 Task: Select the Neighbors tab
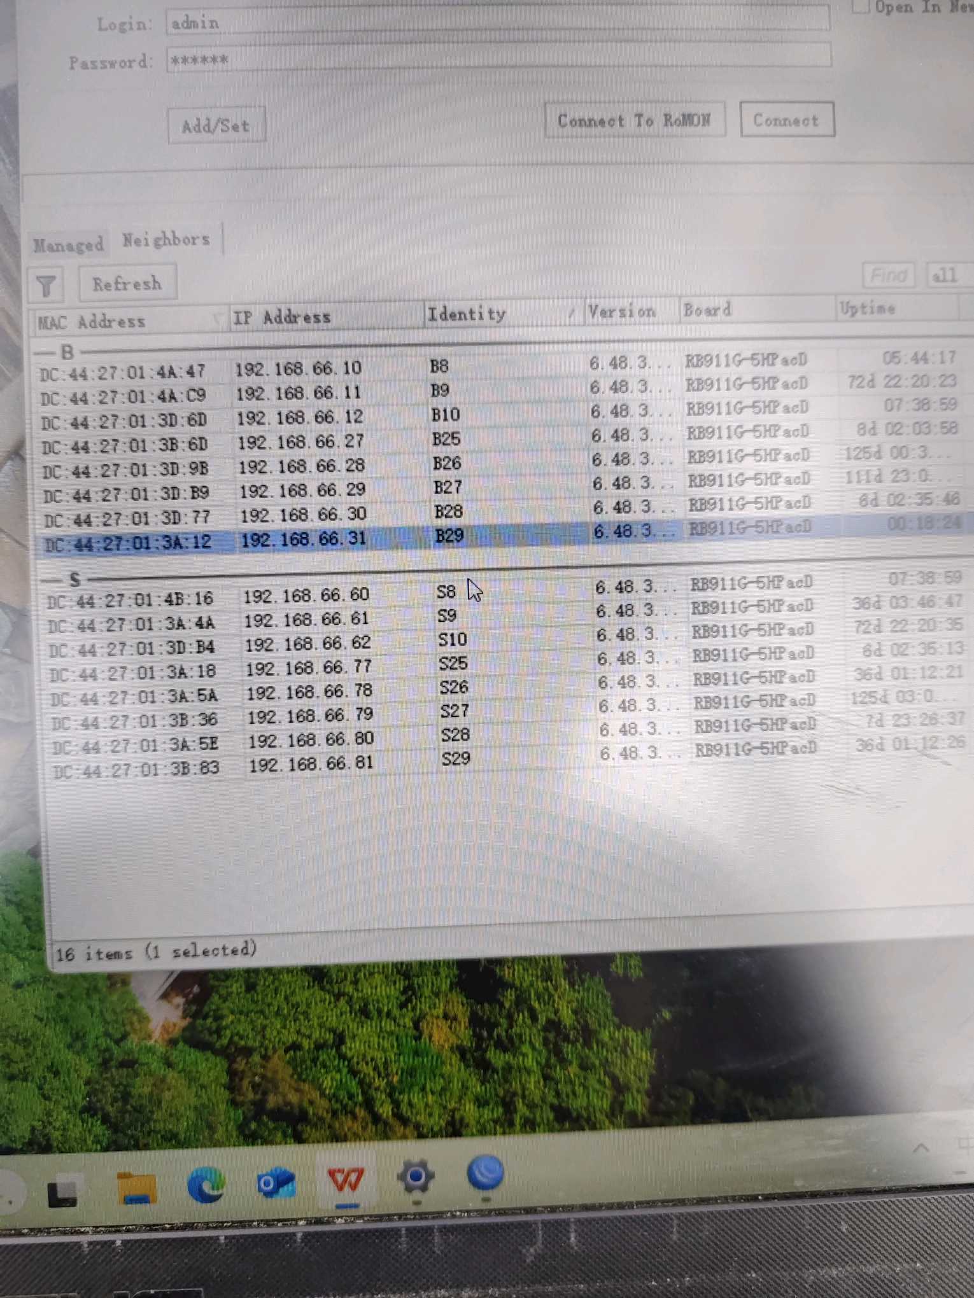click(x=166, y=240)
